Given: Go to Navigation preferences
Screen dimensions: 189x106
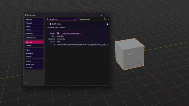Looking at the screenshot, I should click(34, 53).
